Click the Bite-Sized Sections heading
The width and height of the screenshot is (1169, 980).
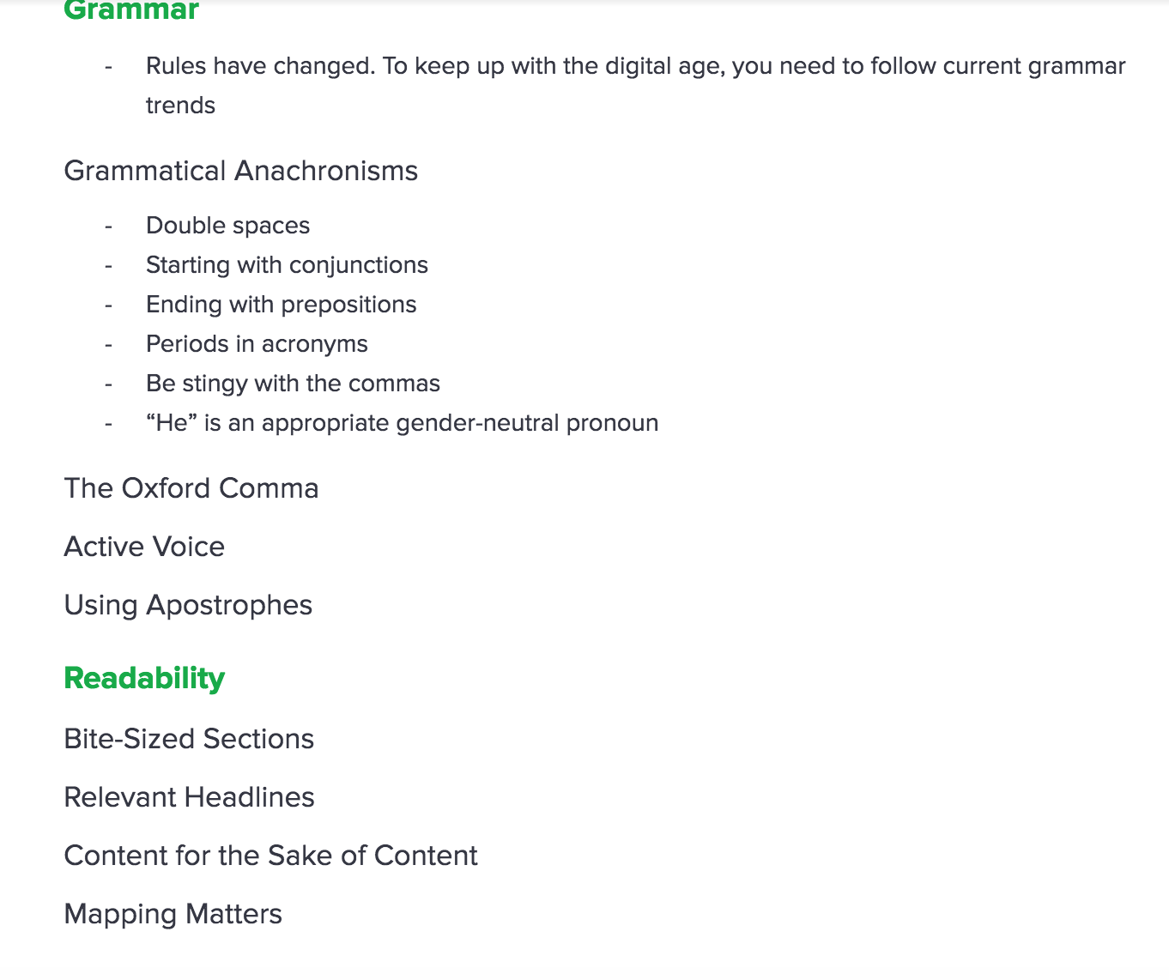tap(189, 739)
